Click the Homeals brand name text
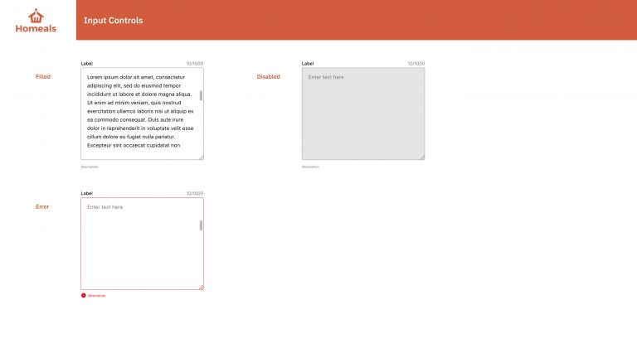 click(36, 28)
